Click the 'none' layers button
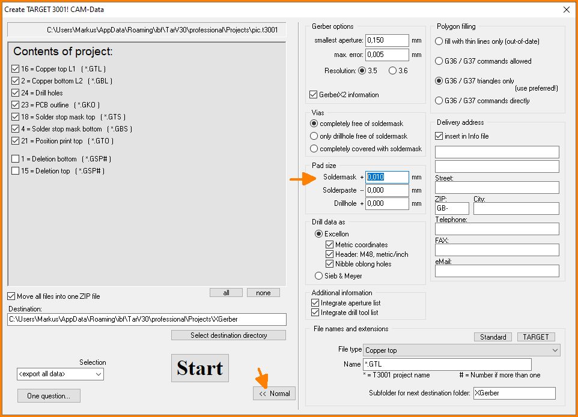 pyautogui.click(x=263, y=293)
